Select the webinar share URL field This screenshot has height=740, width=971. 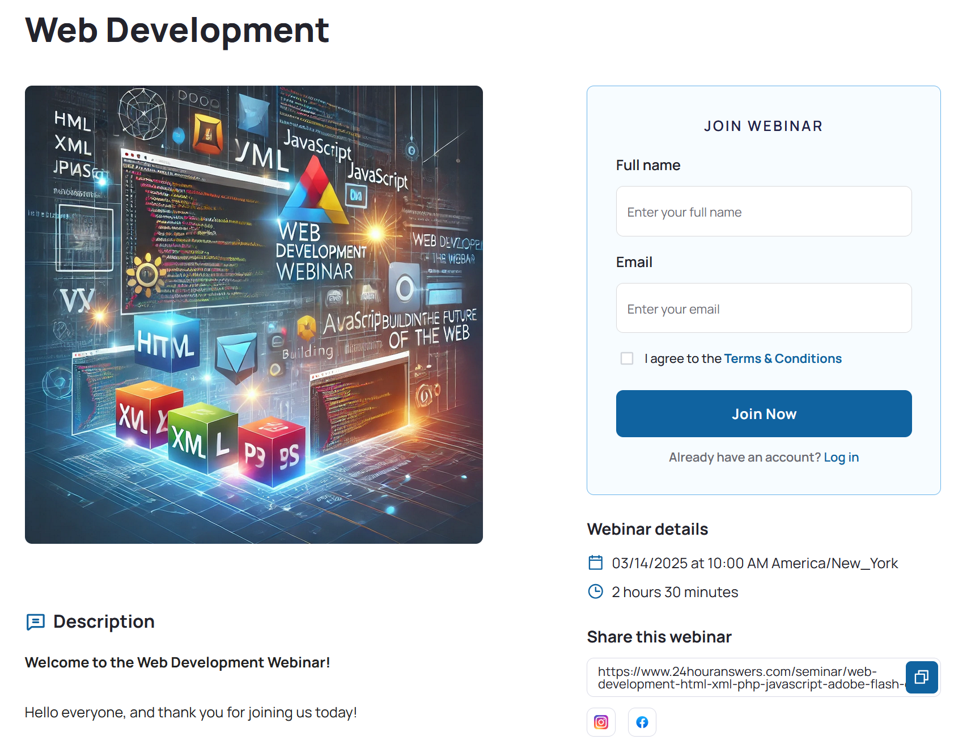(745, 678)
